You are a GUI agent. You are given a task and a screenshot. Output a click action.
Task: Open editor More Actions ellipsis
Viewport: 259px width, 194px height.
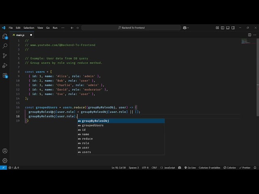(255, 35)
